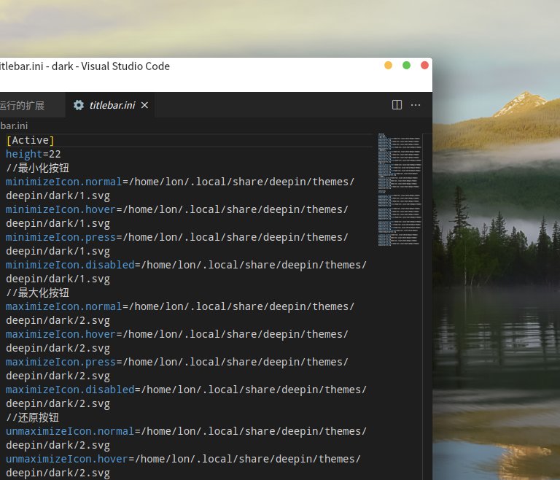Click the red close window button
The width and height of the screenshot is (560, 480).
click(x=424, y=66)
